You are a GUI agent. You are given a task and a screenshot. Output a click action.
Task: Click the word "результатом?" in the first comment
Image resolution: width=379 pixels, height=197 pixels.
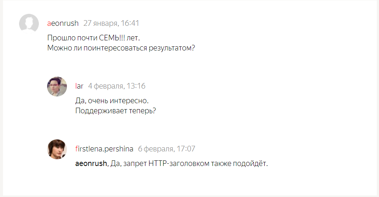click(x=175, y=48)
